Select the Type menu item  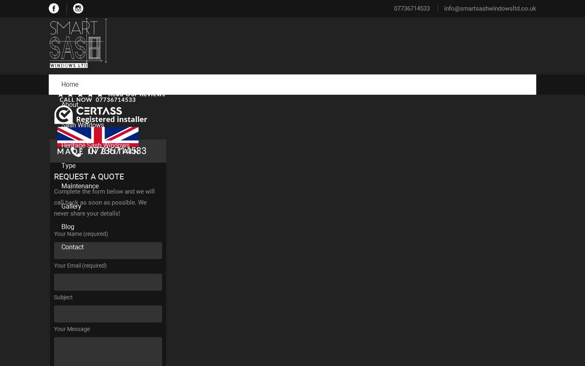tap(68, 166)
